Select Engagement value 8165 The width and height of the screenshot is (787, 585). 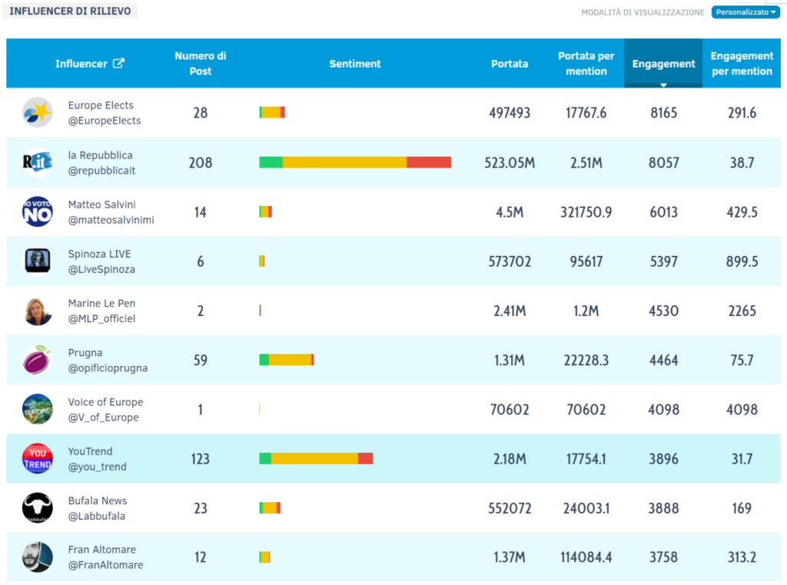[x=663, y=113]
